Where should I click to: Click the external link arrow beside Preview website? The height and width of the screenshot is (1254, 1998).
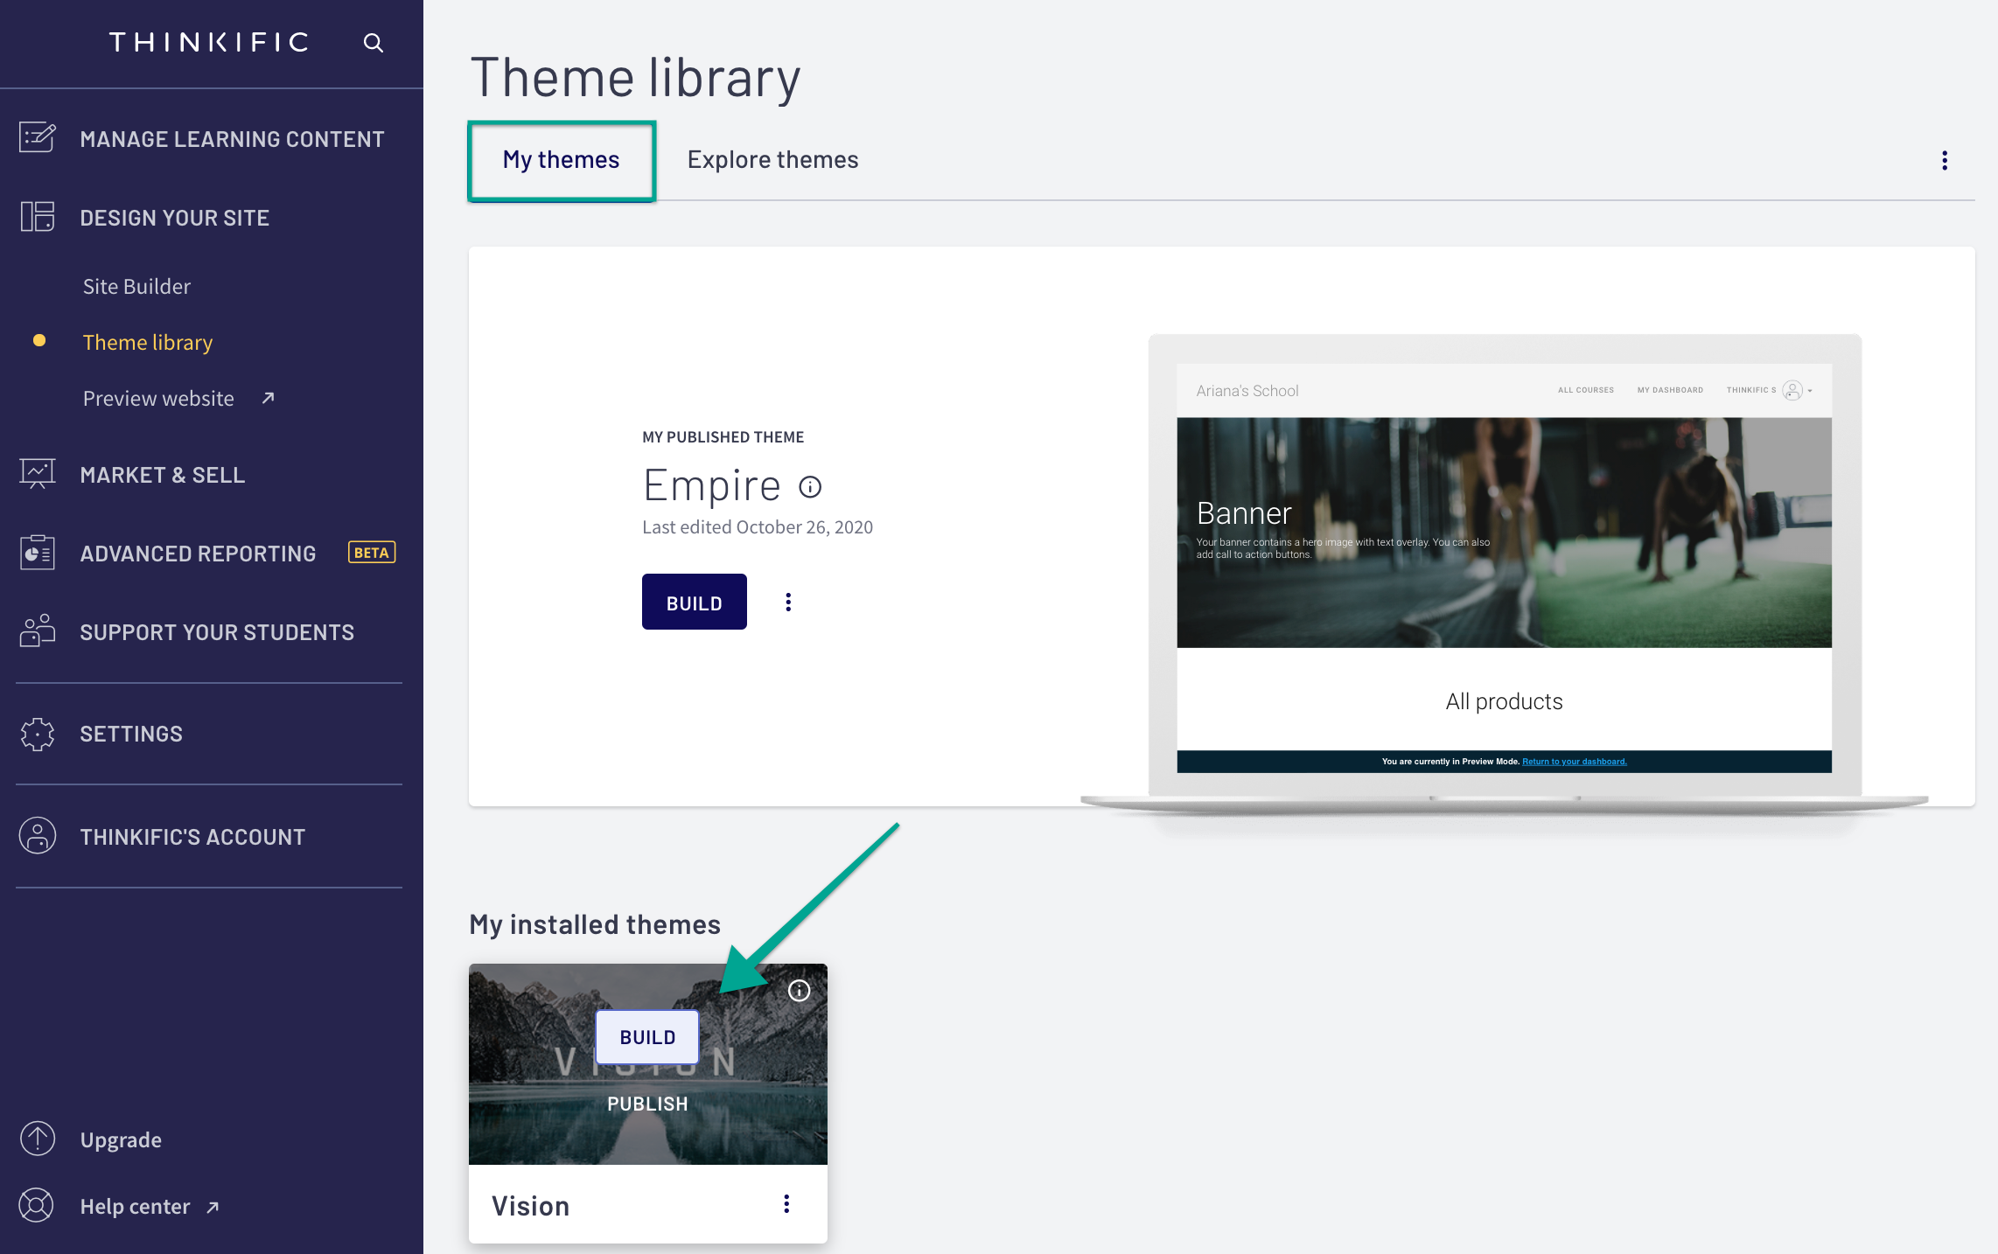click(269, 398)
